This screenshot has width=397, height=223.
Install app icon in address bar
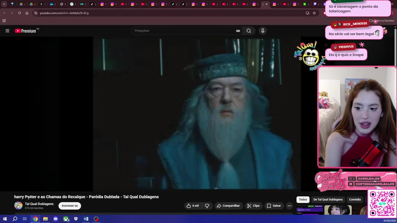click(x=307, y=13)
